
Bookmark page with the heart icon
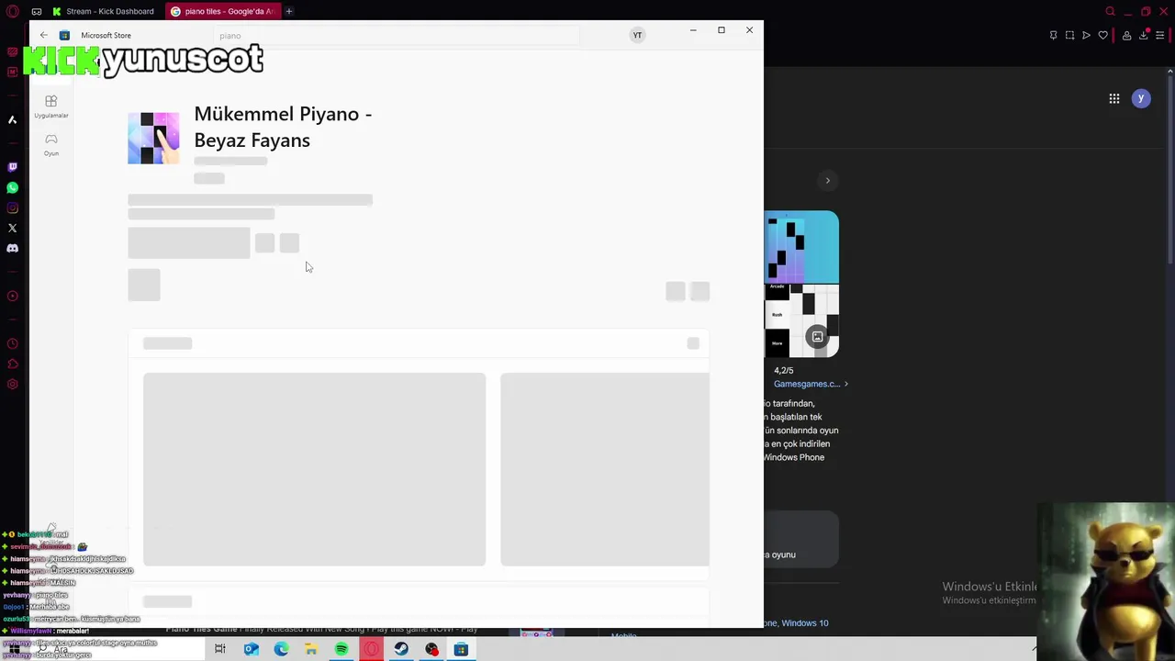tap(1102, 35)
